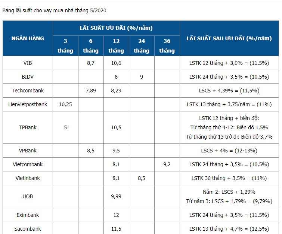282x234 pixels.
Task: Select the Sacombank bank name cell
Action: [28, 228]
